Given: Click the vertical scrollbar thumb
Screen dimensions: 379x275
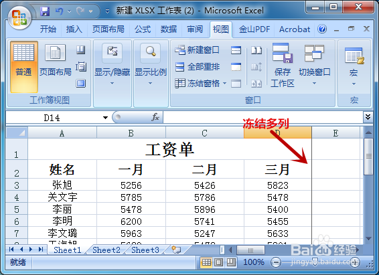Looking at the screenshot, I should tap(368, 157).
